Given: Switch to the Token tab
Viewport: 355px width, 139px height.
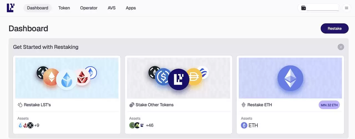Looking at the screenshot, I should (64, 8).
